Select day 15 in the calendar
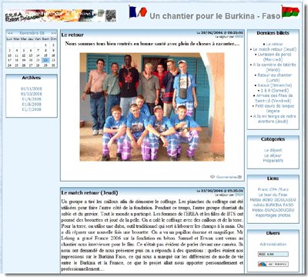Viewport: 308px width, 277px height. click(45, 55)
